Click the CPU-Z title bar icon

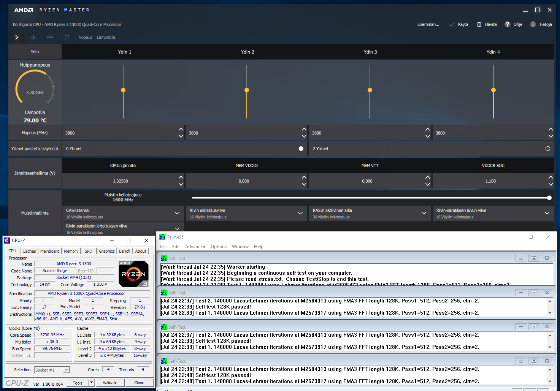click(x=7, y=241)
